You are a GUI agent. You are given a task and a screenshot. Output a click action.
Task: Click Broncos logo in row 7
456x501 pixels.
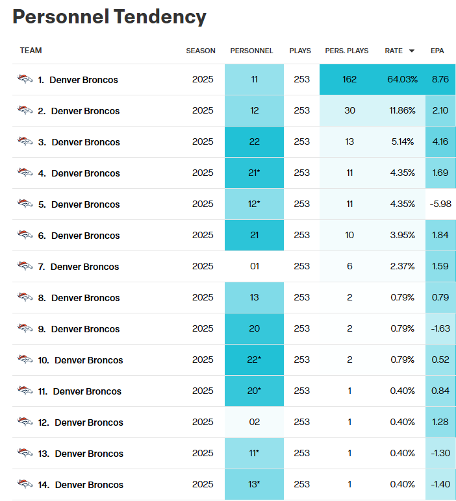[x=25, y=266]
